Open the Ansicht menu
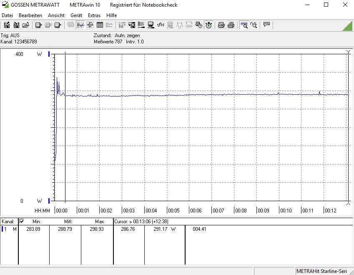The width and height of the screenshot is (354, 275). 56,15
